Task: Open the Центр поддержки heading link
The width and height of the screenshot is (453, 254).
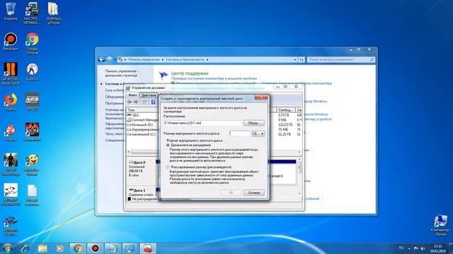Action: pos(190,73)
